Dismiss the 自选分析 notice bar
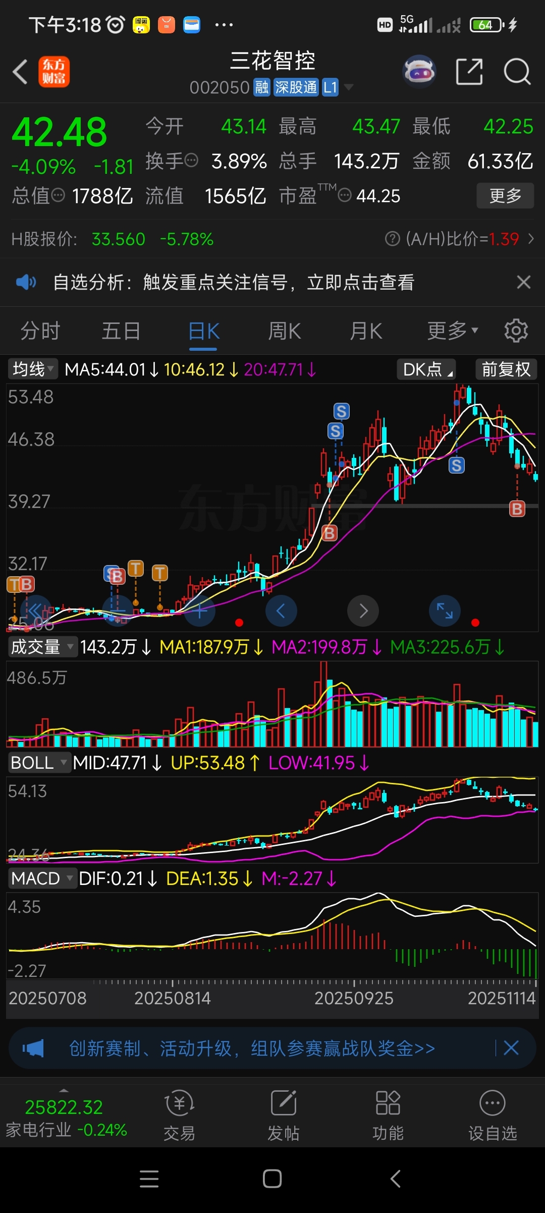This screenshot has width=545, height=1213. 524,282
